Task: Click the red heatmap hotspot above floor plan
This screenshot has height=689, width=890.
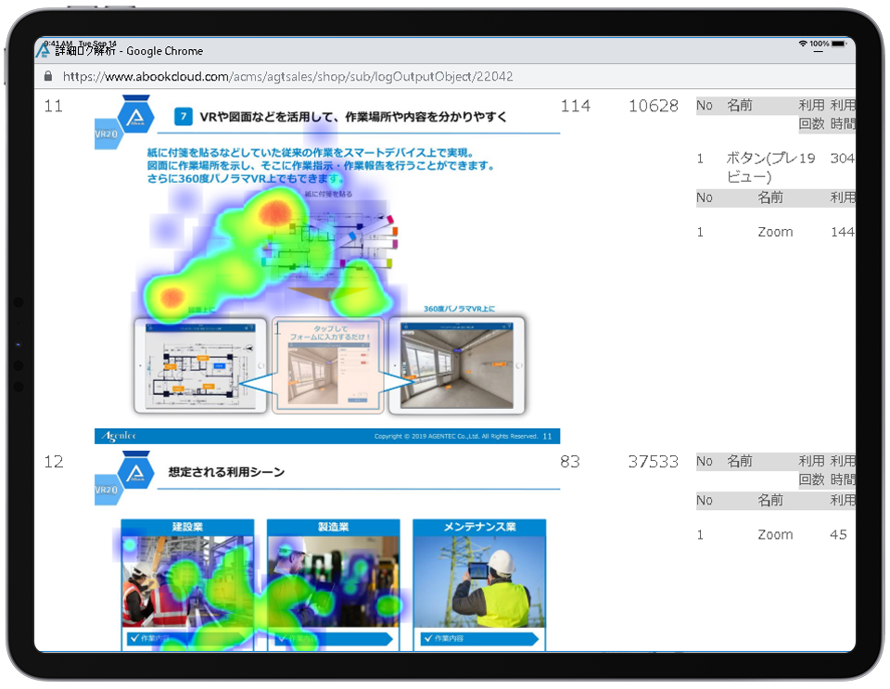Action: pyautogui.click(x=276, y=213)
